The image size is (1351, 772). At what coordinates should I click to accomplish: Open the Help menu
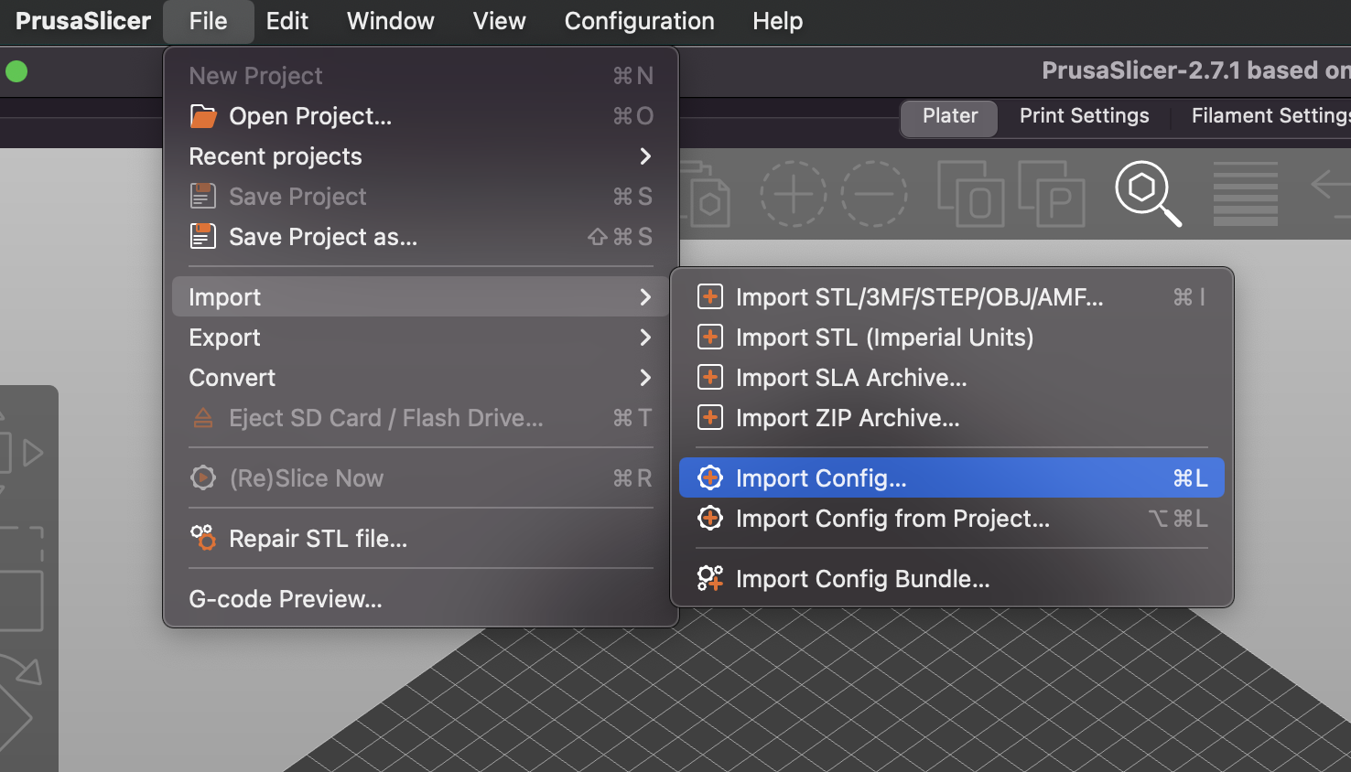[777, 21]
